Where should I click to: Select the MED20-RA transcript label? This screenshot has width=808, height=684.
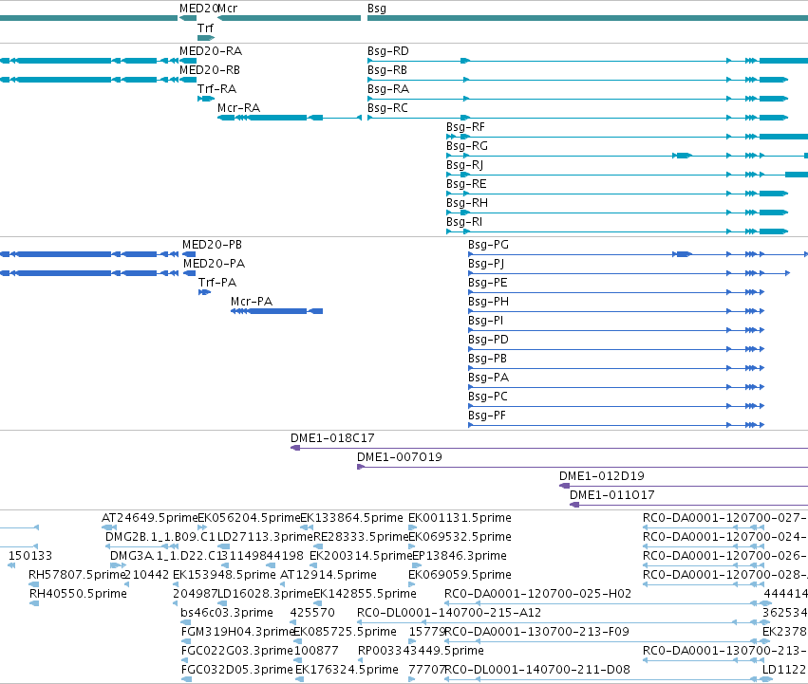coord(211,51)
